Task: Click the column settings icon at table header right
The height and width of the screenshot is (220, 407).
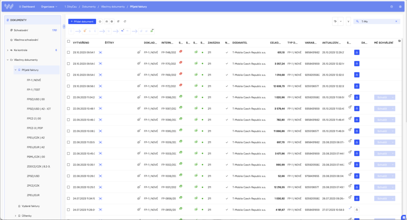Action: coord(399,41)
